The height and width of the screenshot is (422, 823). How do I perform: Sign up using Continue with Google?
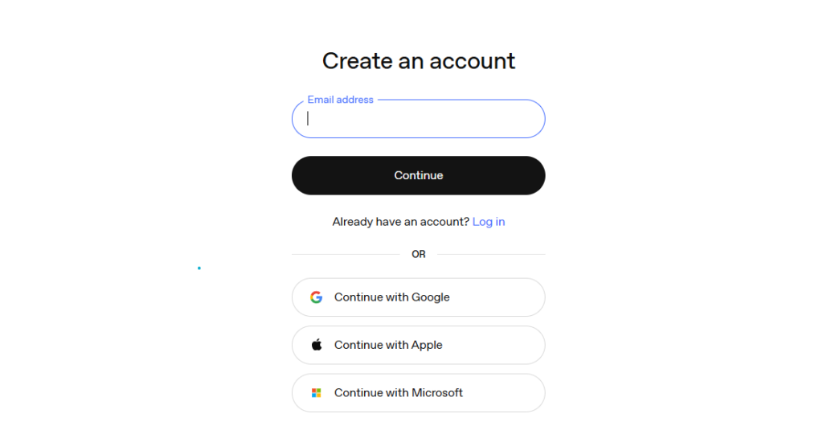[418, 297]
